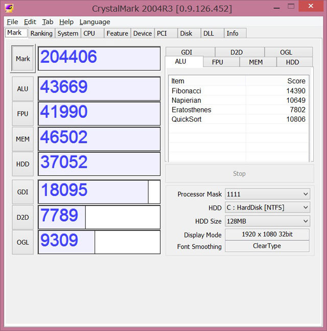Run the FPU benchmark button
This screenshot has width=327, height=331.
[x=23, y=114]
